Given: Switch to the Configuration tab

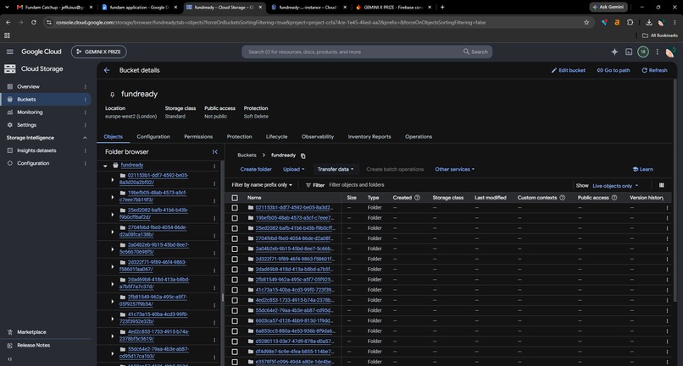Looking at the screenshot, I should [153, 136].
